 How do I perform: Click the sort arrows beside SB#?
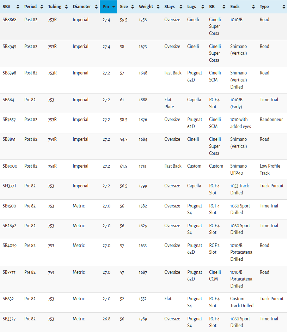(18, 7)
